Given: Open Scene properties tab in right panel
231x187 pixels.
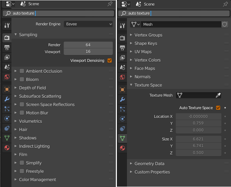Looking at the screenshot, I should point(122,67).
